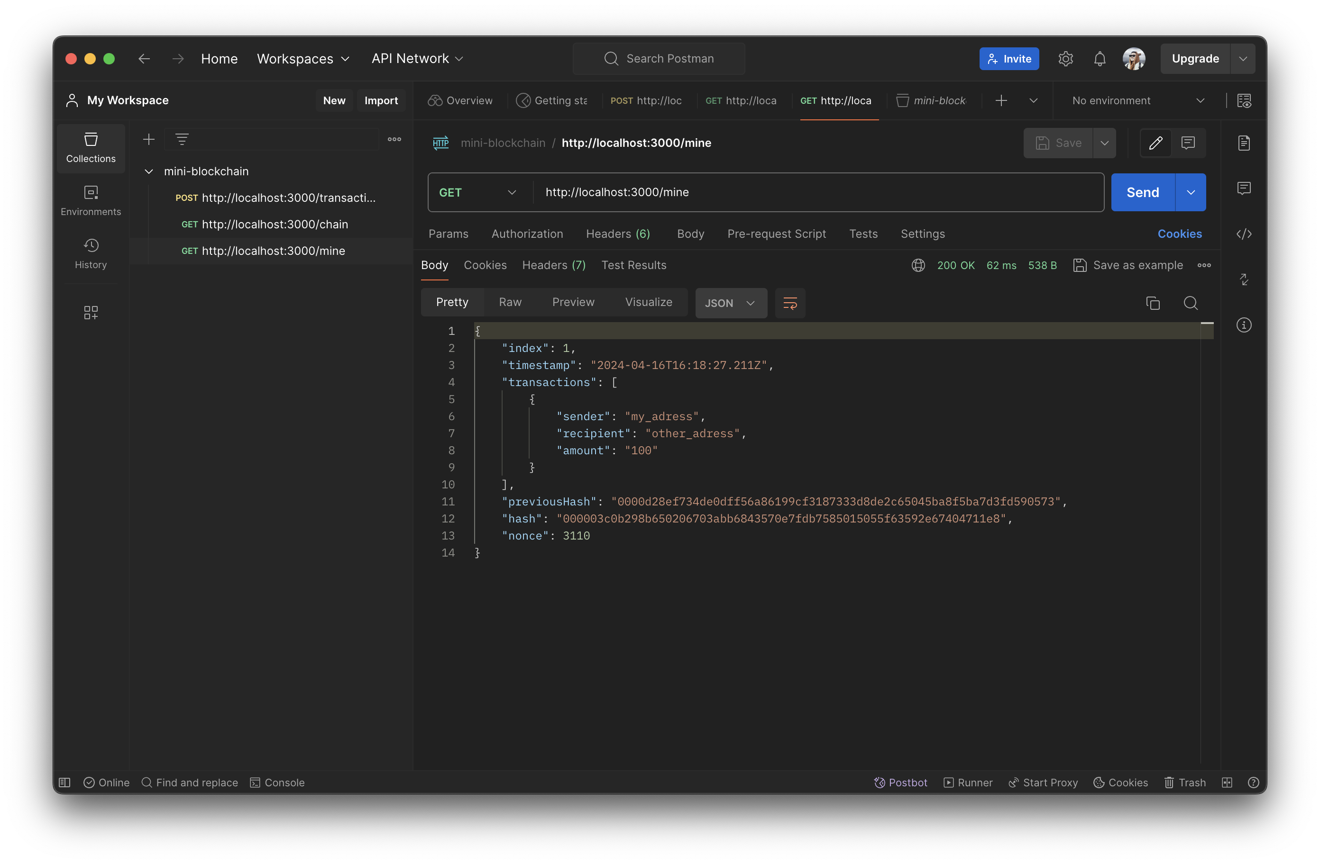This screenshot has height=864, width=1320.
Task: Open the code snippet panel icon
Action: point(1244,234)
